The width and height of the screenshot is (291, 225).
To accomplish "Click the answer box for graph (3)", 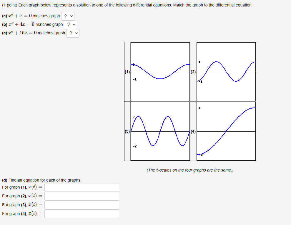I will click(x=82, y=205).
